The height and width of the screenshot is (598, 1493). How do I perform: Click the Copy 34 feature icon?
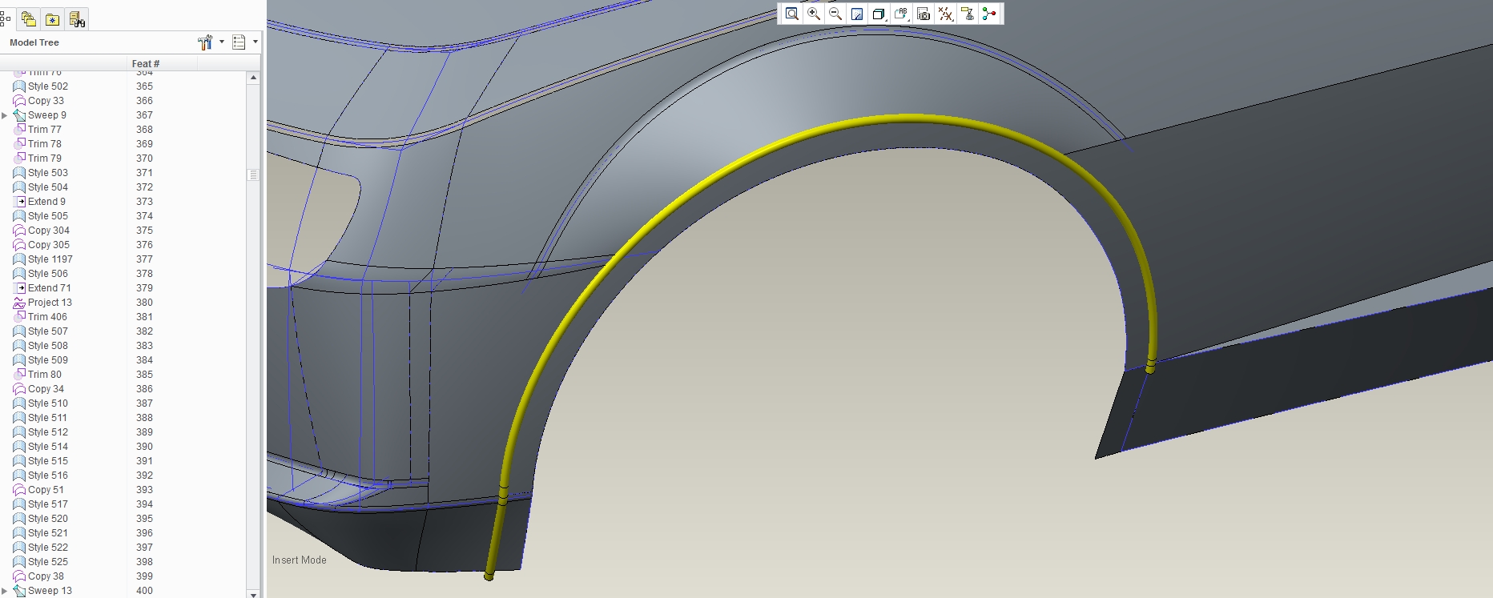[19, 389]
